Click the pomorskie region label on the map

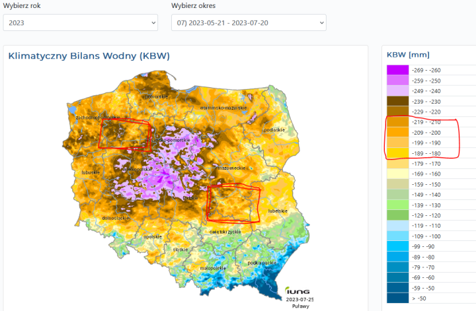click(159, 96)
